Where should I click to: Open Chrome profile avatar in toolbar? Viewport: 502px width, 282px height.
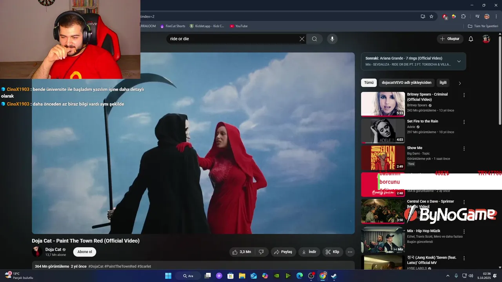(x=487, y=16)
